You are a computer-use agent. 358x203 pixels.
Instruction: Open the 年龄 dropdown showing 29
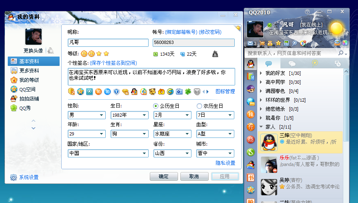(87, 134)
